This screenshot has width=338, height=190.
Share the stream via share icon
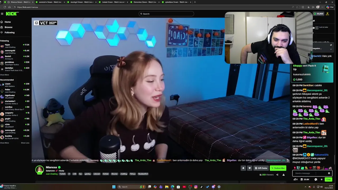click(277, 175)
